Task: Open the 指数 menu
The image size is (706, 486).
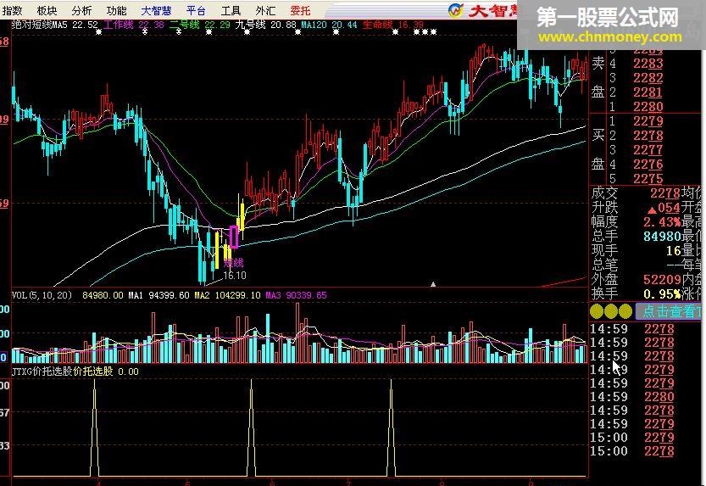Action: coord(12,10)
